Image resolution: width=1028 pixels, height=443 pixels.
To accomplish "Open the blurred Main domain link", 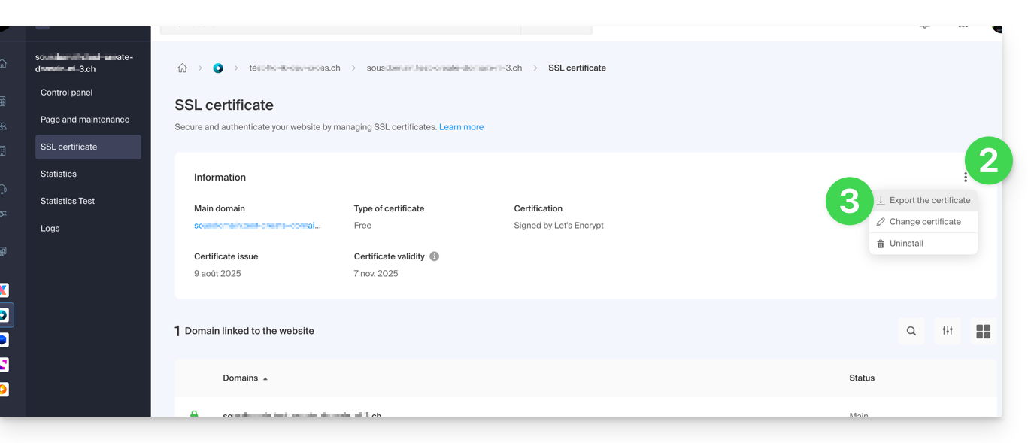I will click(257, 226).
